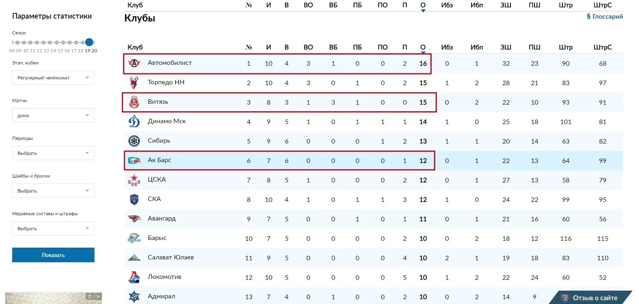The width and height of the screenshot is (639, 304).
Task: Click the ЦСКА club logo
Action: (134, 180)
